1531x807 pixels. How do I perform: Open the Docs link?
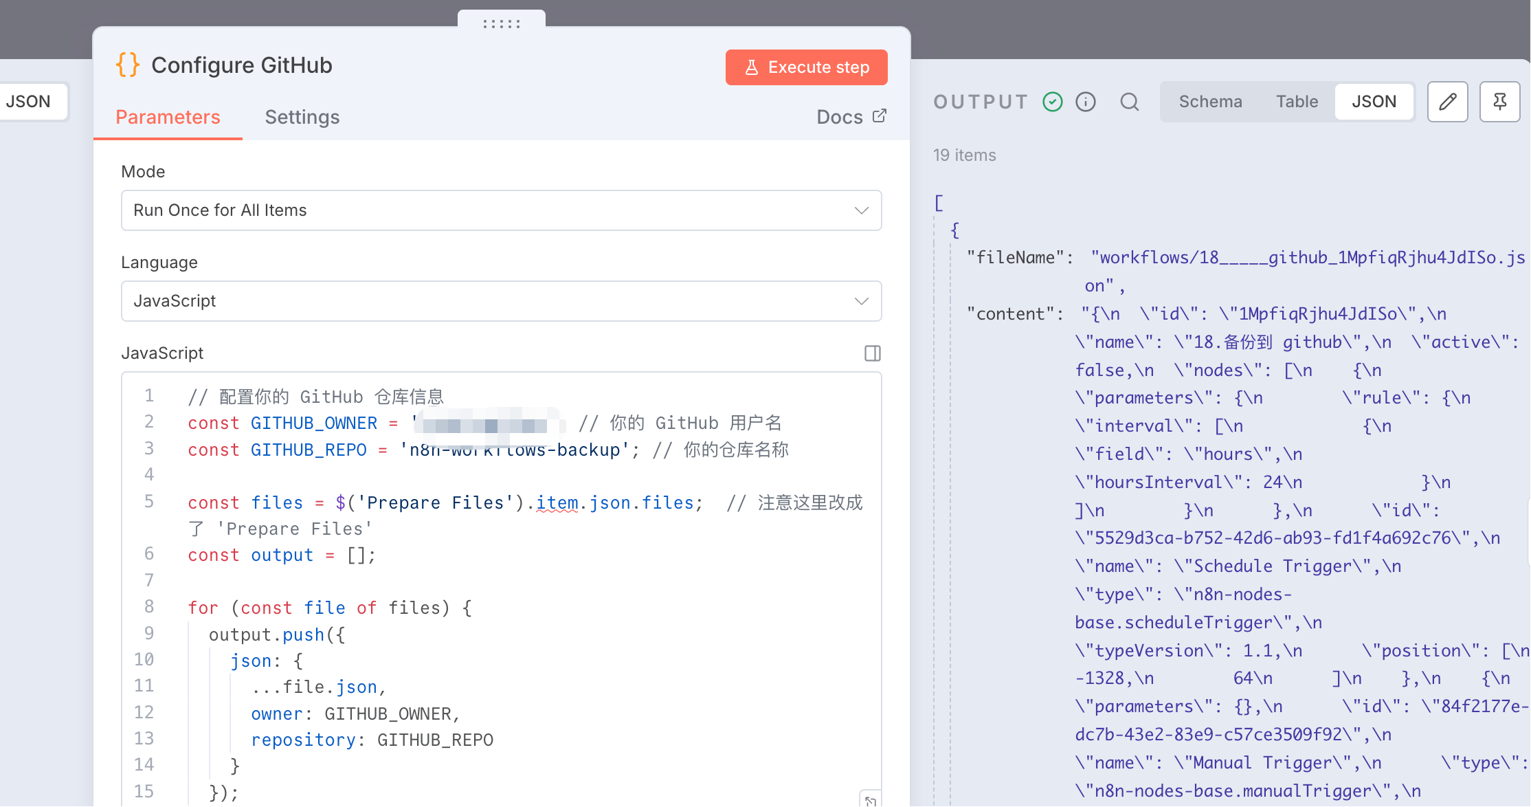tap(851, 117)
